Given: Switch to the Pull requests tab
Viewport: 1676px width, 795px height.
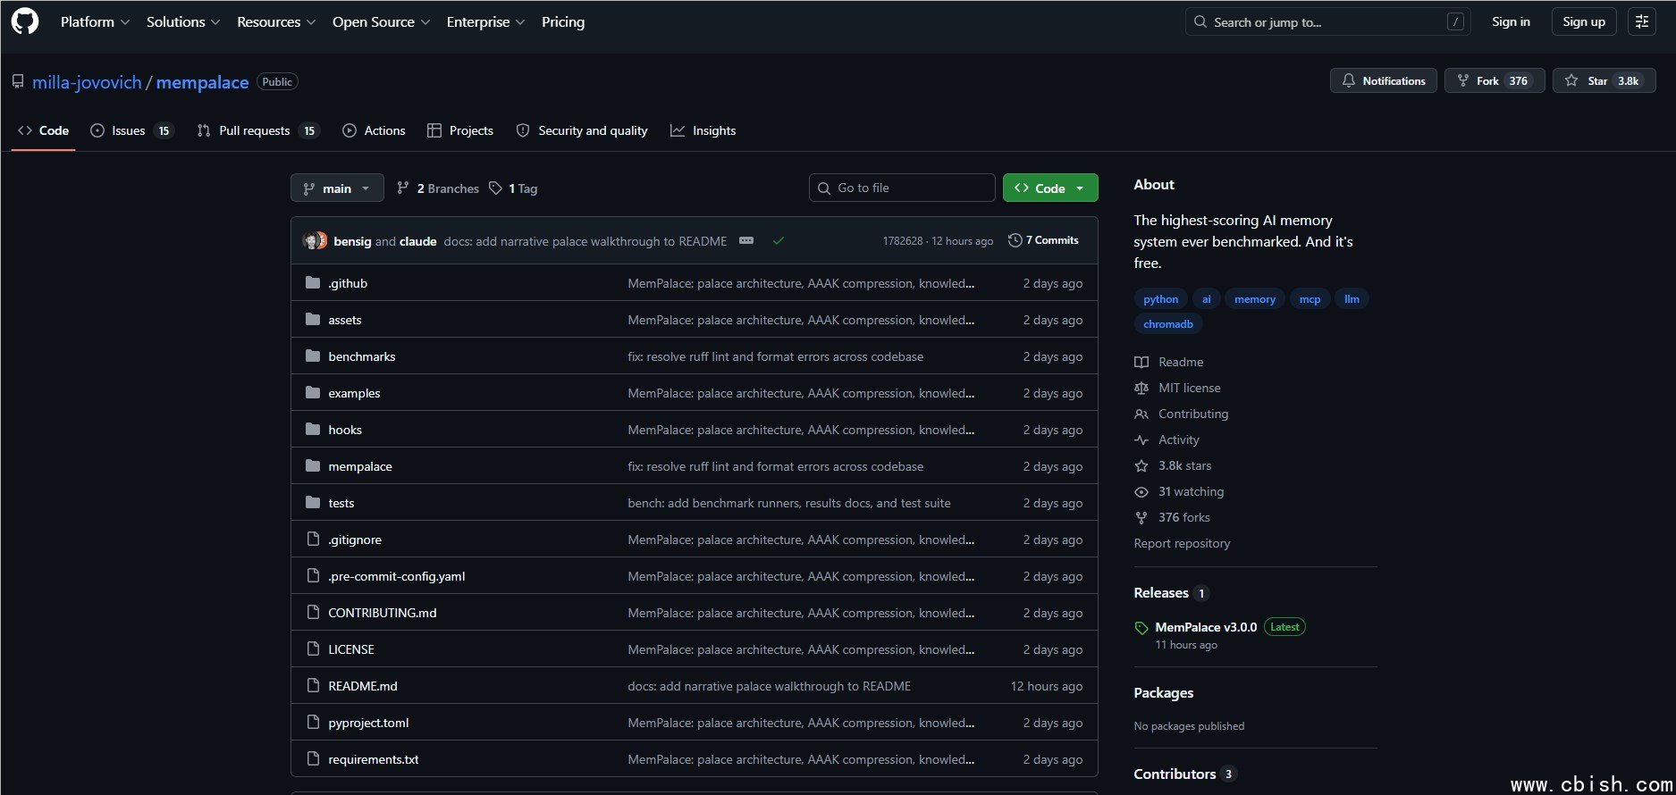Looking at the screenshot, I should [257, 131].
